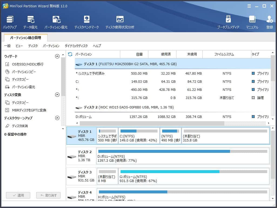Select the ディスク 3 drive icon in disk map

coord(72,177)
